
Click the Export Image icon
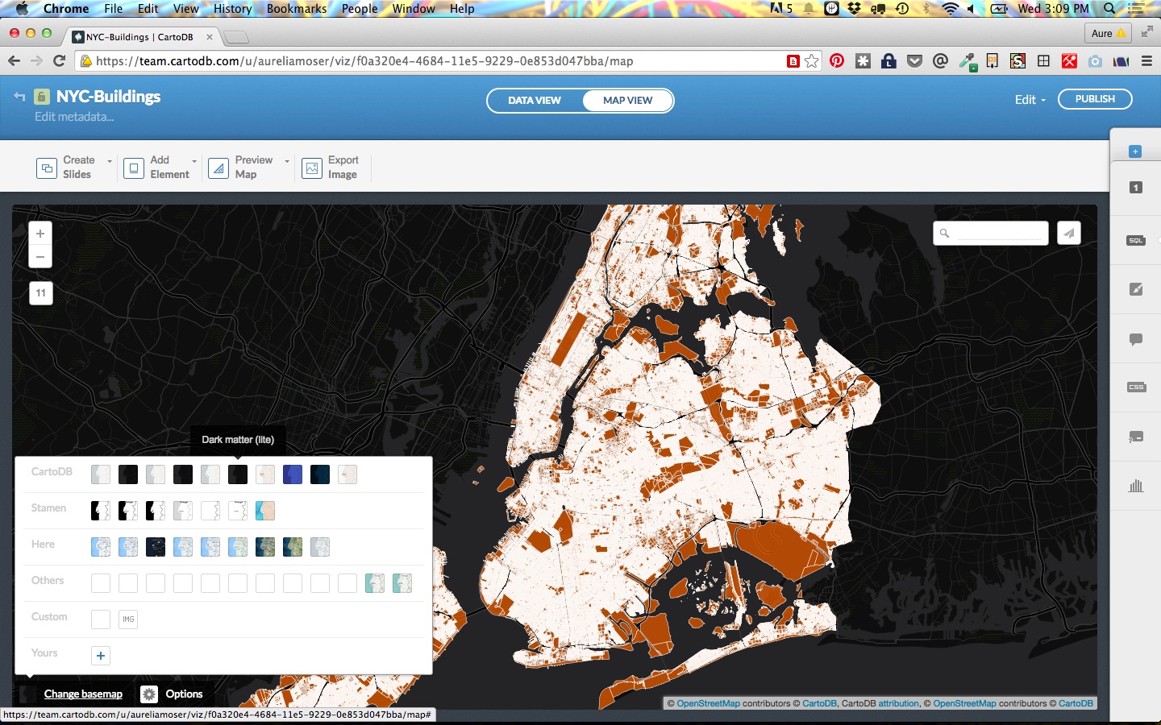(x=312, y=168)
